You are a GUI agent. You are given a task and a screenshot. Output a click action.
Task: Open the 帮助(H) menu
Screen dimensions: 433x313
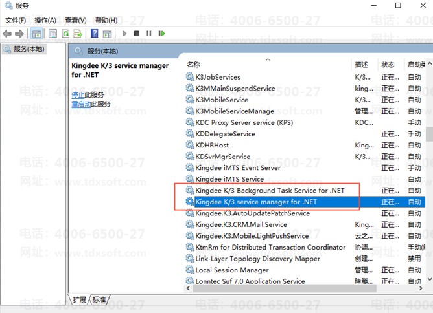point(106,20)
